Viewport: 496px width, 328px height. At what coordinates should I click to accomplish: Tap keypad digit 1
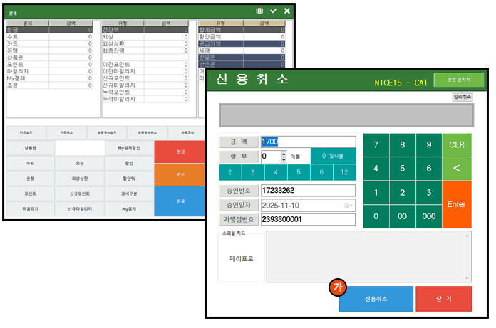coord(376,193)
